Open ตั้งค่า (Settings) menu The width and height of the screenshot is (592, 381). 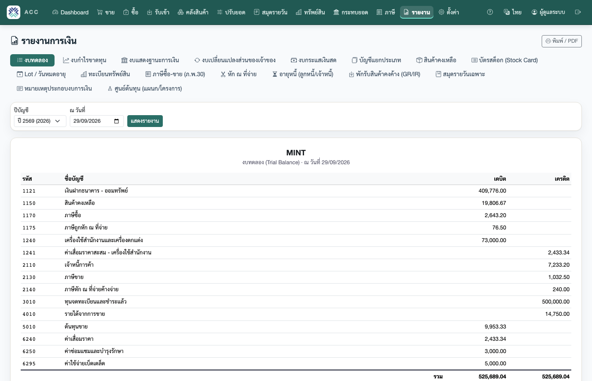pyautogui.click(x=449, y=12)
